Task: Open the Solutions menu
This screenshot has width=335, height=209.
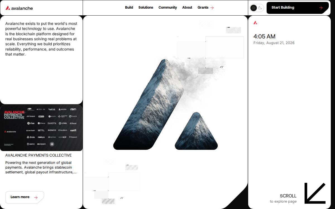Action: pyautogui.click(x=146, y=8)
